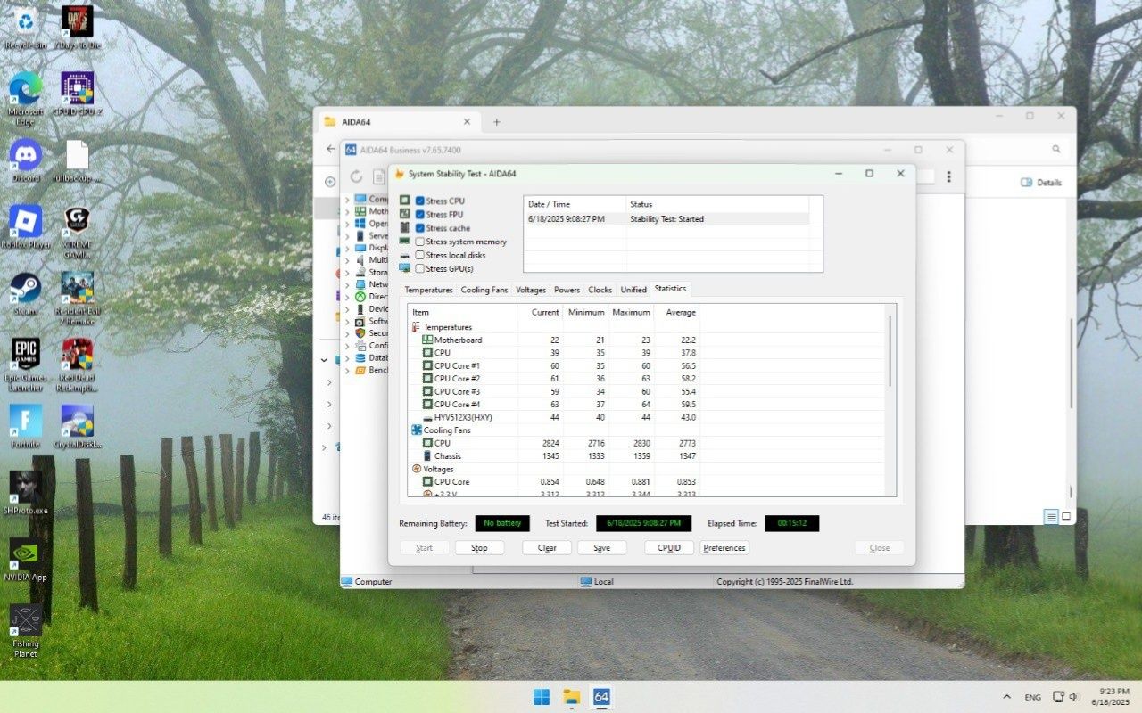Open the SHProto.exe desktop shortcut
The width and height of the screenshot is (1142, 713).
click(26, 493)
